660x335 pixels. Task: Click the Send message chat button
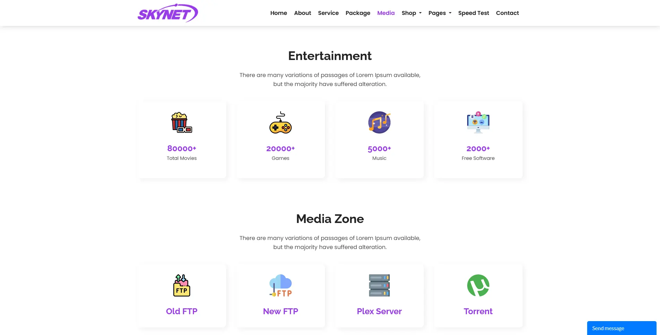pos(622,328)
